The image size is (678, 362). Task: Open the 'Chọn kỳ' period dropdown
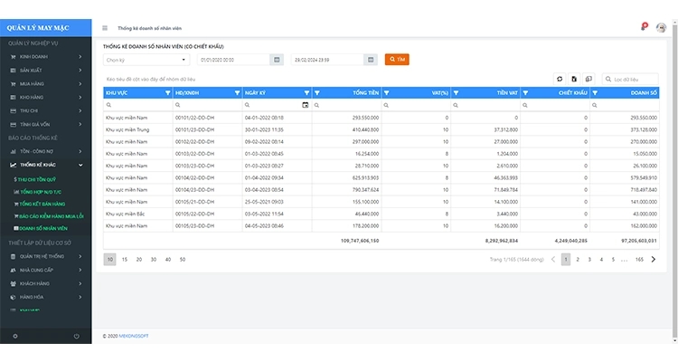[x=146, y=60]
